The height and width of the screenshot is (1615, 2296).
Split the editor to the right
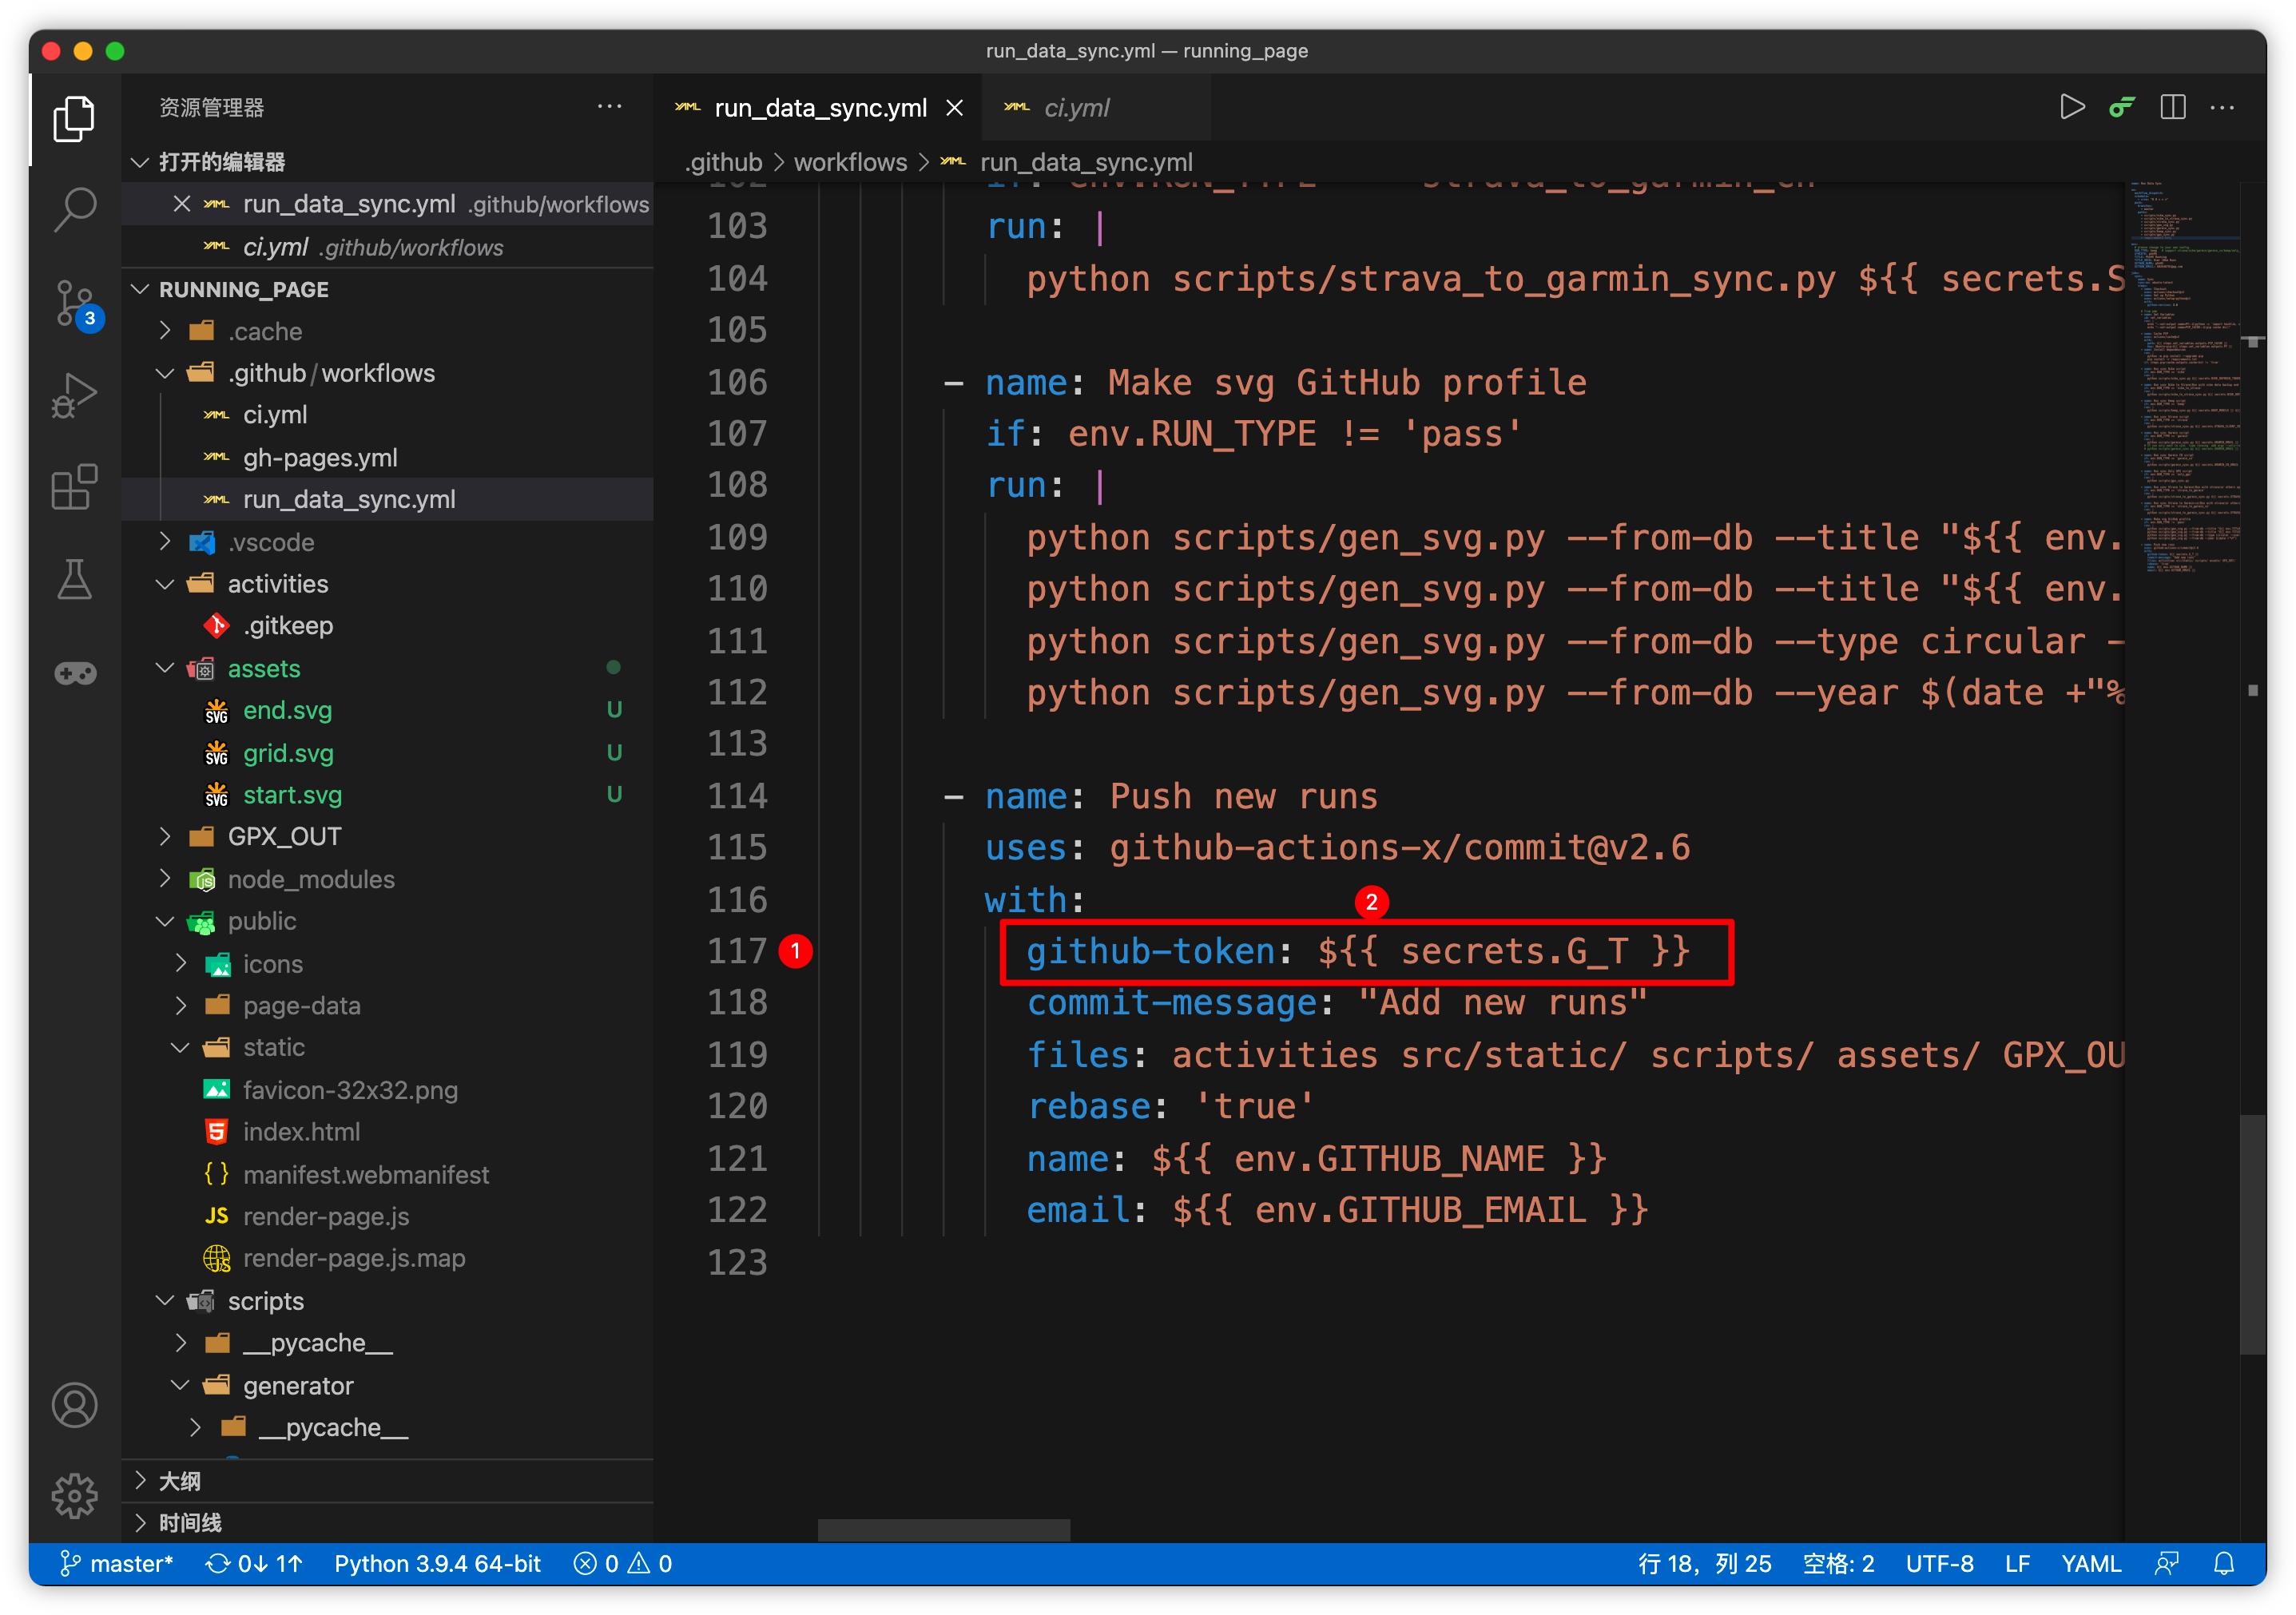click(2172, 107)
